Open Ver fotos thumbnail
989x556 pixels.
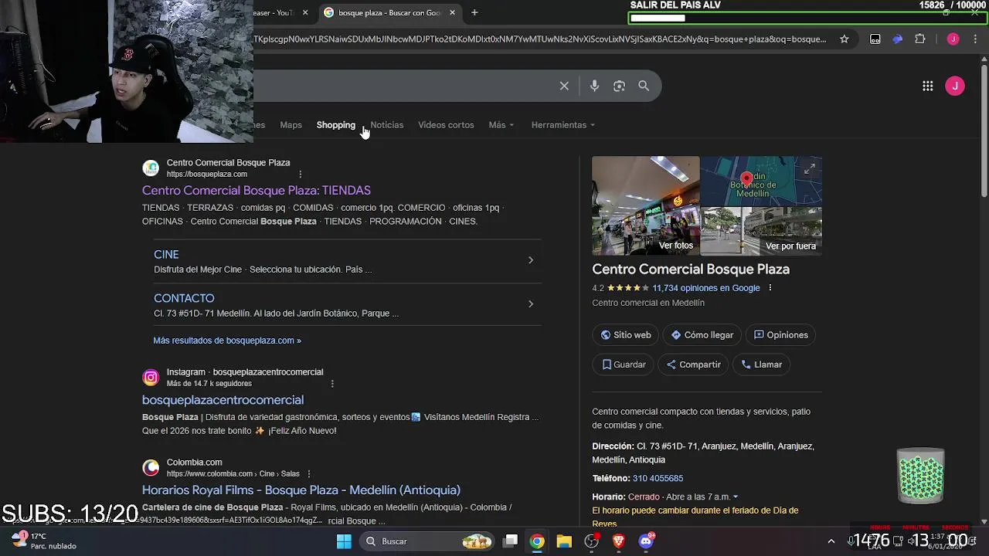(646, 205)
